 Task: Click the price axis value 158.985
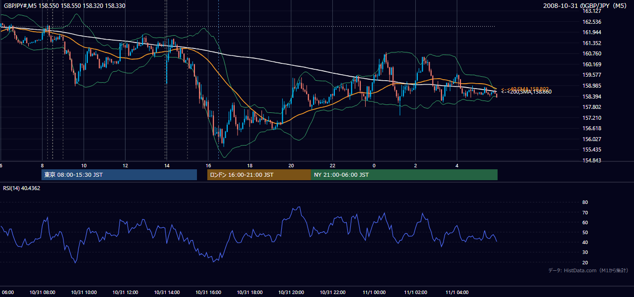tap(591, 86)
